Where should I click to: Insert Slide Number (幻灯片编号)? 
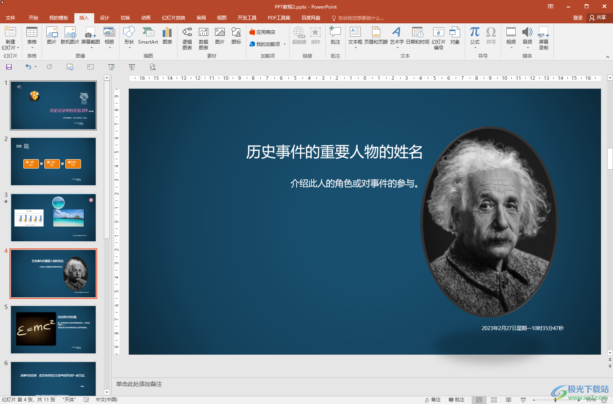point(439,38)
